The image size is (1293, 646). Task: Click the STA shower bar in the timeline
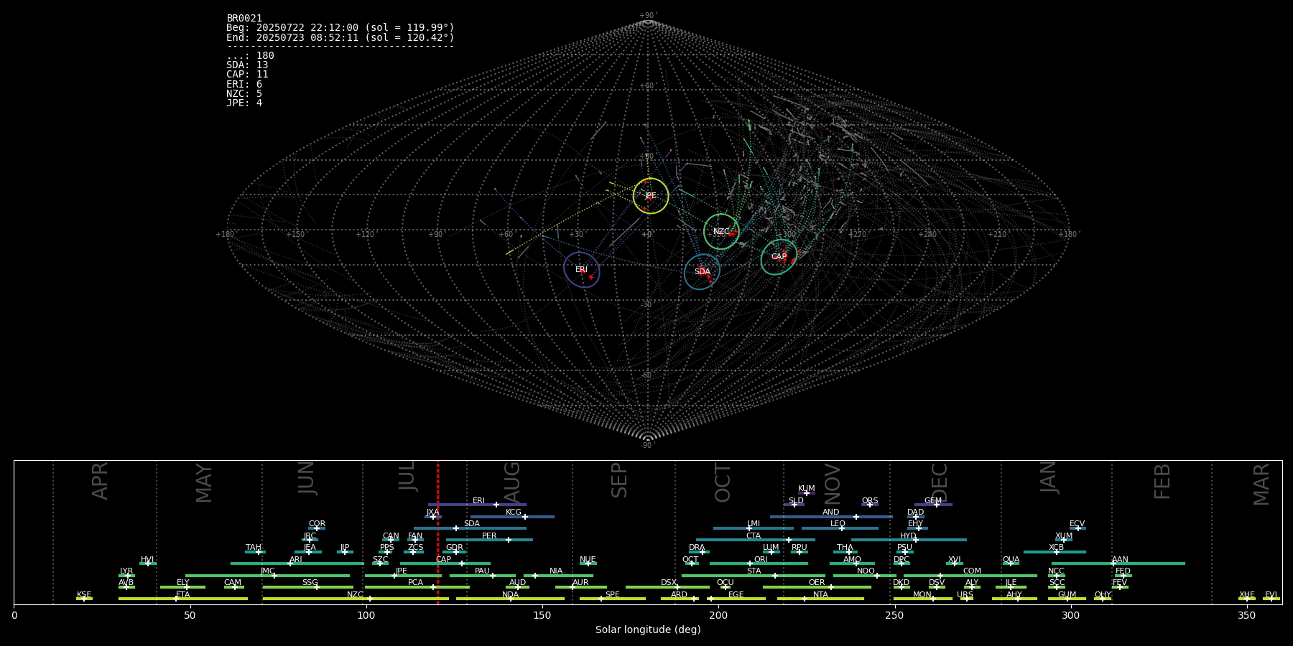[x=754, y=576]
